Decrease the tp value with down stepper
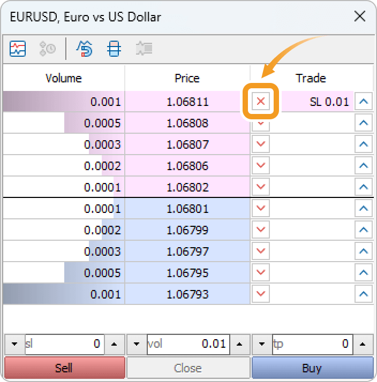 click(x=262, y=344)
